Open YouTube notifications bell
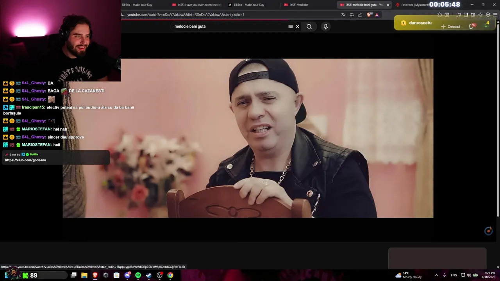This screenshot has width=500, height=281. tap(472, 26)
